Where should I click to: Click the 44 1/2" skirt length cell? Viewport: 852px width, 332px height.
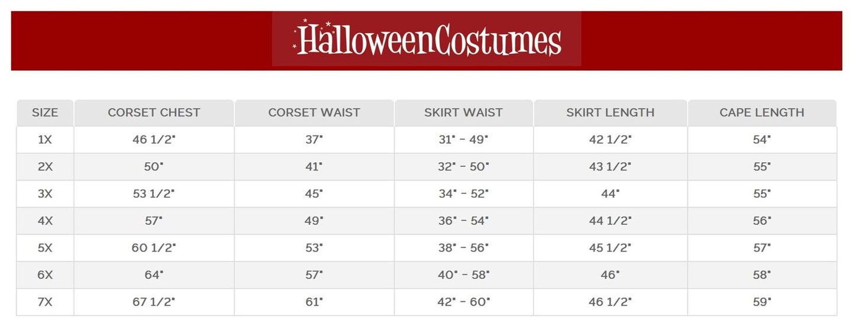(x=610, y=221)
